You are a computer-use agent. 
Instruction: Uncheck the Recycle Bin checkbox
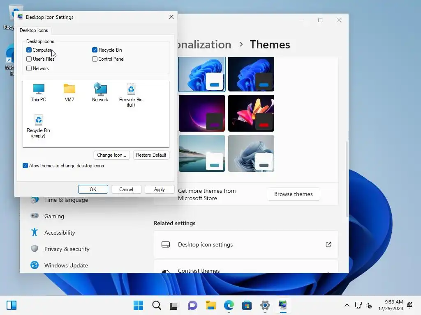pos(95,50)
